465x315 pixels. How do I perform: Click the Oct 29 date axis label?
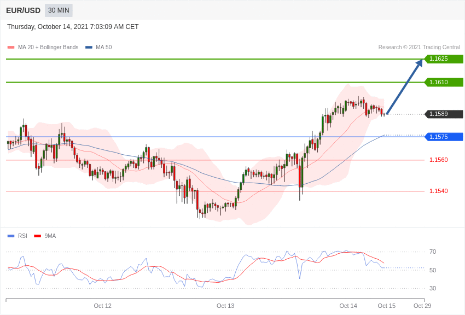click(x=422, y=306)
